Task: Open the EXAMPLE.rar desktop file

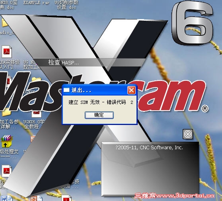Action: [x=36, y=2]
